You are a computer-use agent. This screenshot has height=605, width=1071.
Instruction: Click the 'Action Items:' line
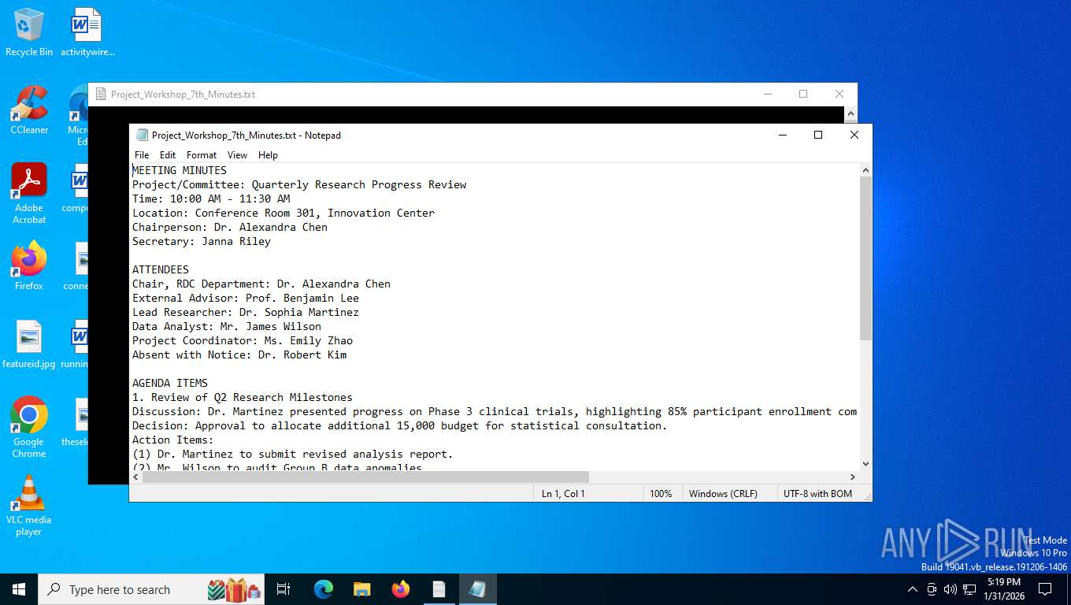(173, 440)
